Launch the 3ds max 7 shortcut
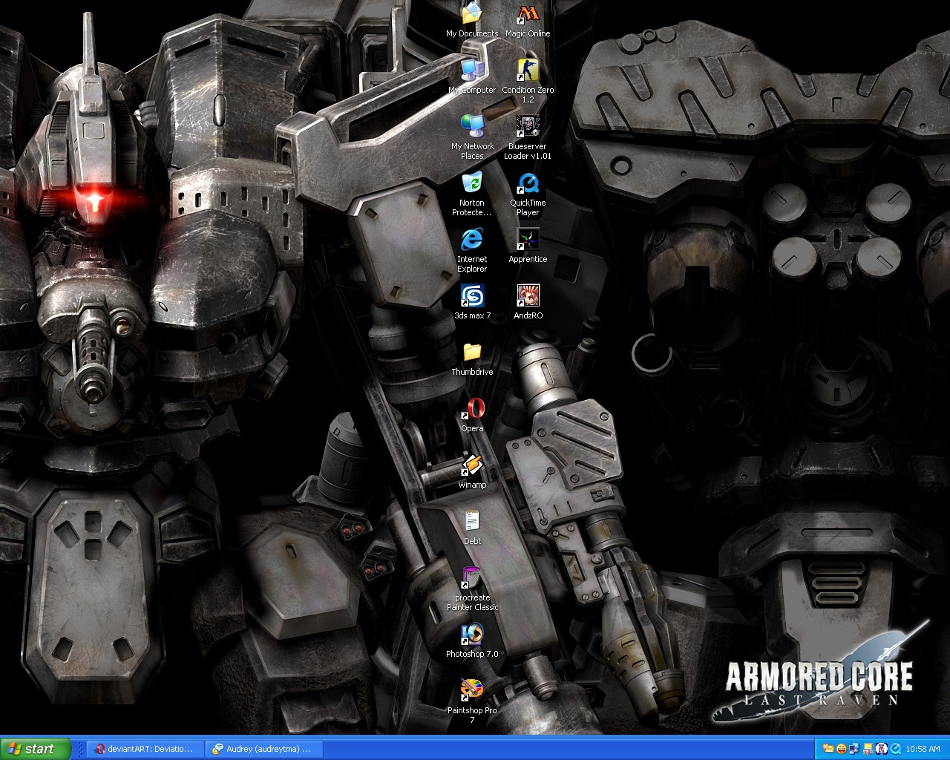The height and width of the screenshot is (760, 950). [472, 302]
